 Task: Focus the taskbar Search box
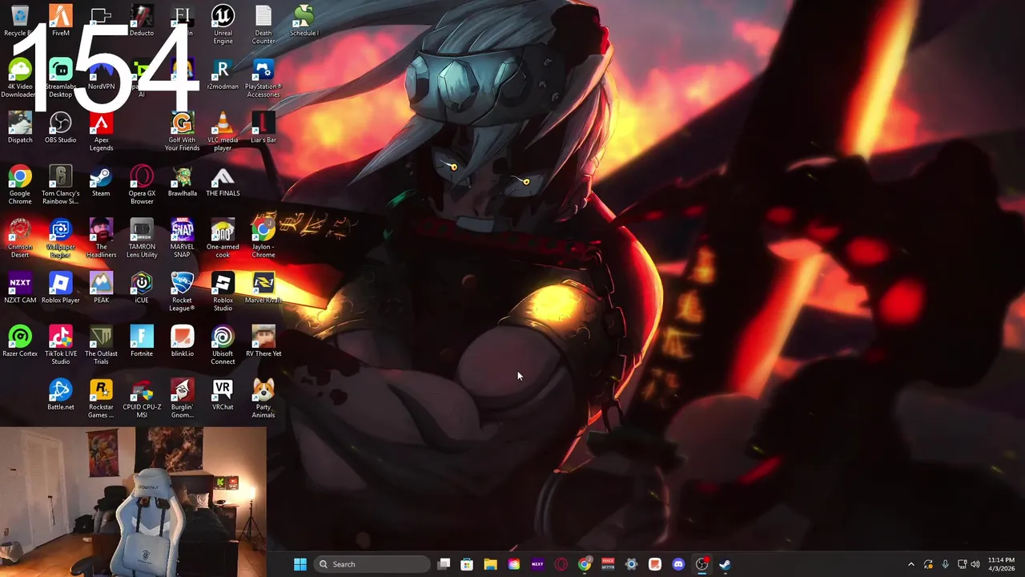pos(372,564)
